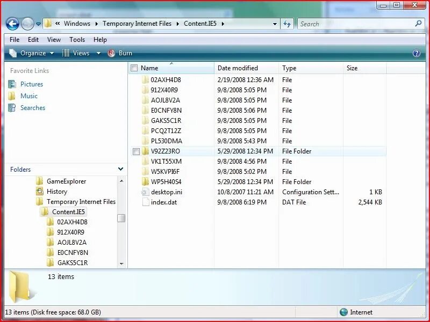Click folder tree scrollbar up arrow
The width and height of the screenshot is (430, 322).
(121, 181)
